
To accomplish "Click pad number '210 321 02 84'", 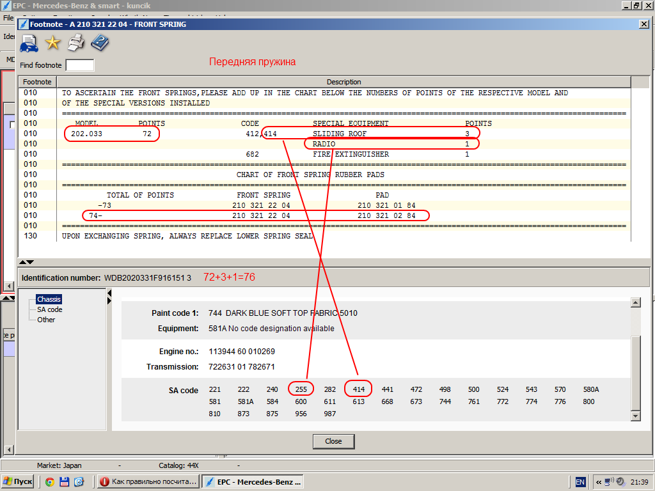I will 386,215.
